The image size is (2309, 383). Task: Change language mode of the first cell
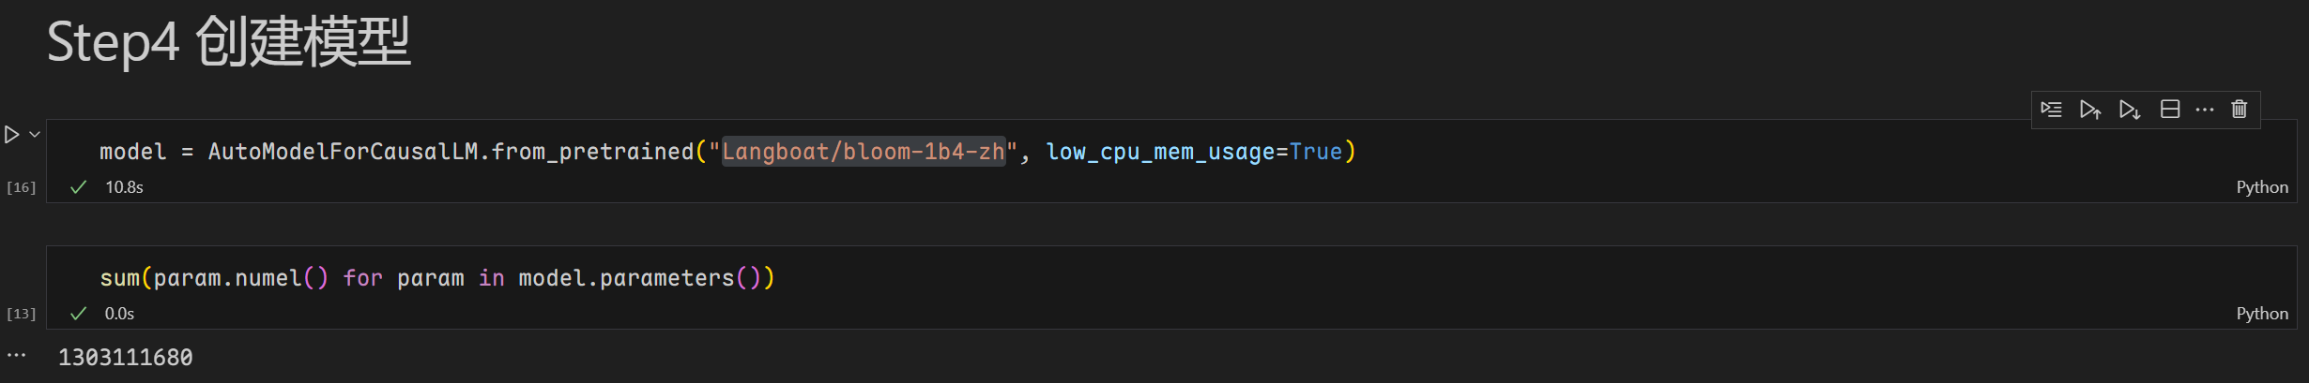(2261, 187)
